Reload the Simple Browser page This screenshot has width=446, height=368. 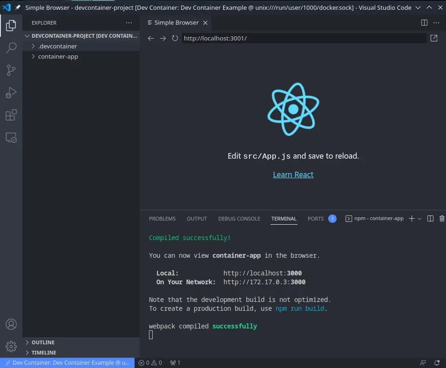[175, 38]
